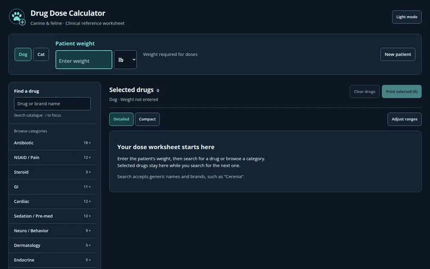430x269 pixels.
Task: Click the New patient button
Action: click(x=398, y=54)
